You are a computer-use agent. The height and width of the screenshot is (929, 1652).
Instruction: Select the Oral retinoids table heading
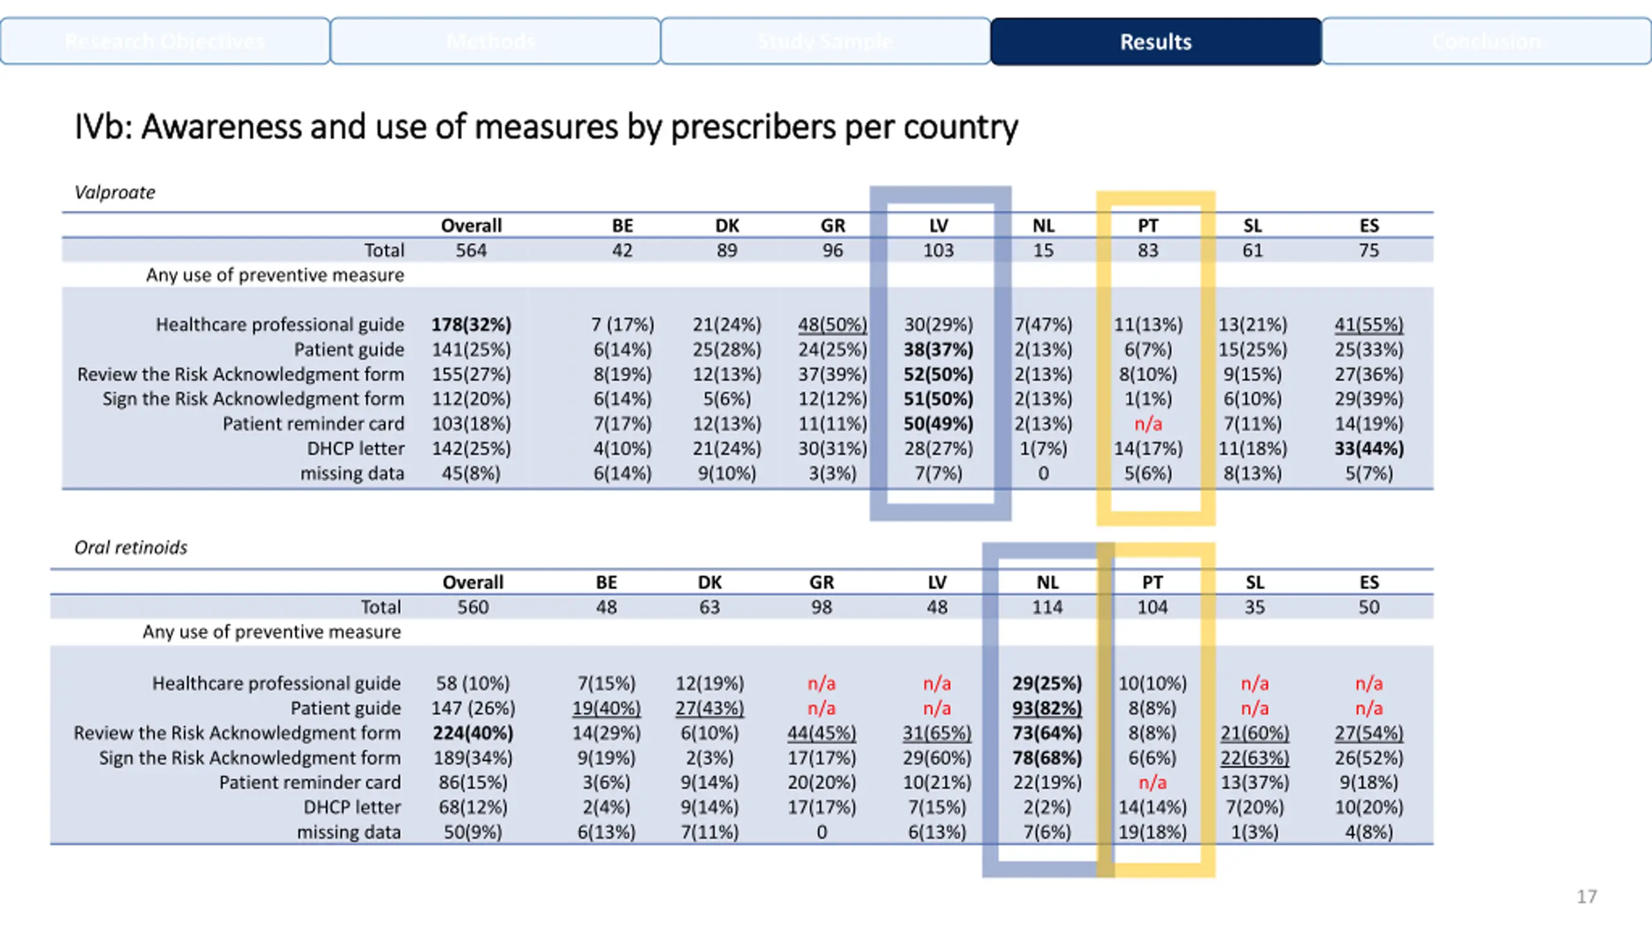131,548
